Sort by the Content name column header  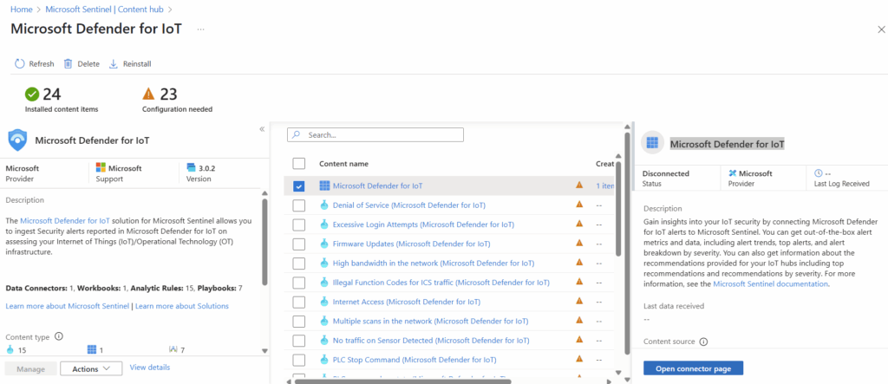click(x=343, y=164)
